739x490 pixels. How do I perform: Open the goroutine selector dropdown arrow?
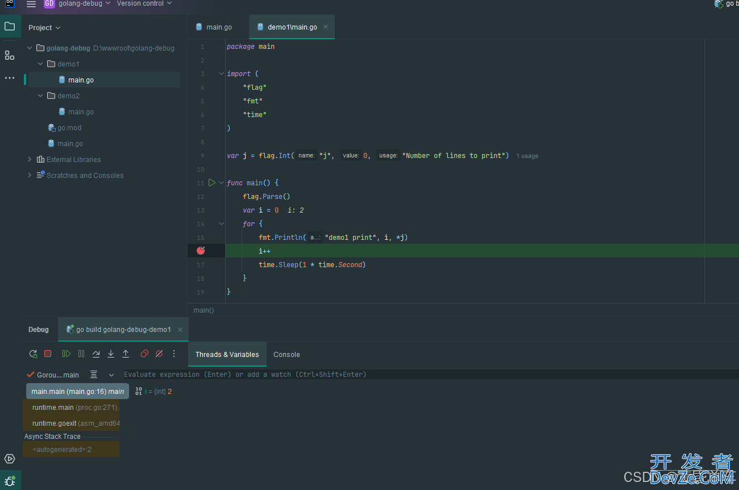(111, 375)
